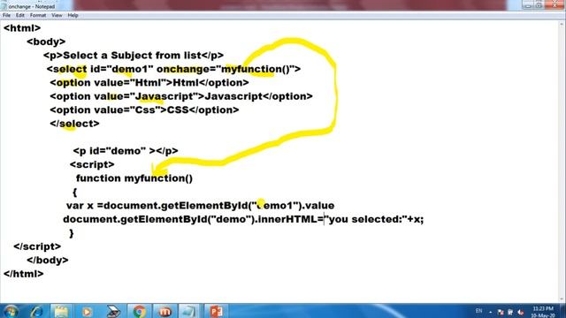The height and width of the screenshot is (318, 566).
Task: Click the Javascript option value line
Action: pos(181,96)
